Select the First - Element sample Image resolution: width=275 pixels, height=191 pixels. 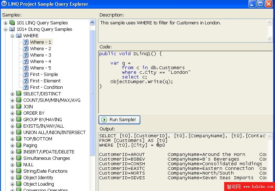[x=45, y=81]
